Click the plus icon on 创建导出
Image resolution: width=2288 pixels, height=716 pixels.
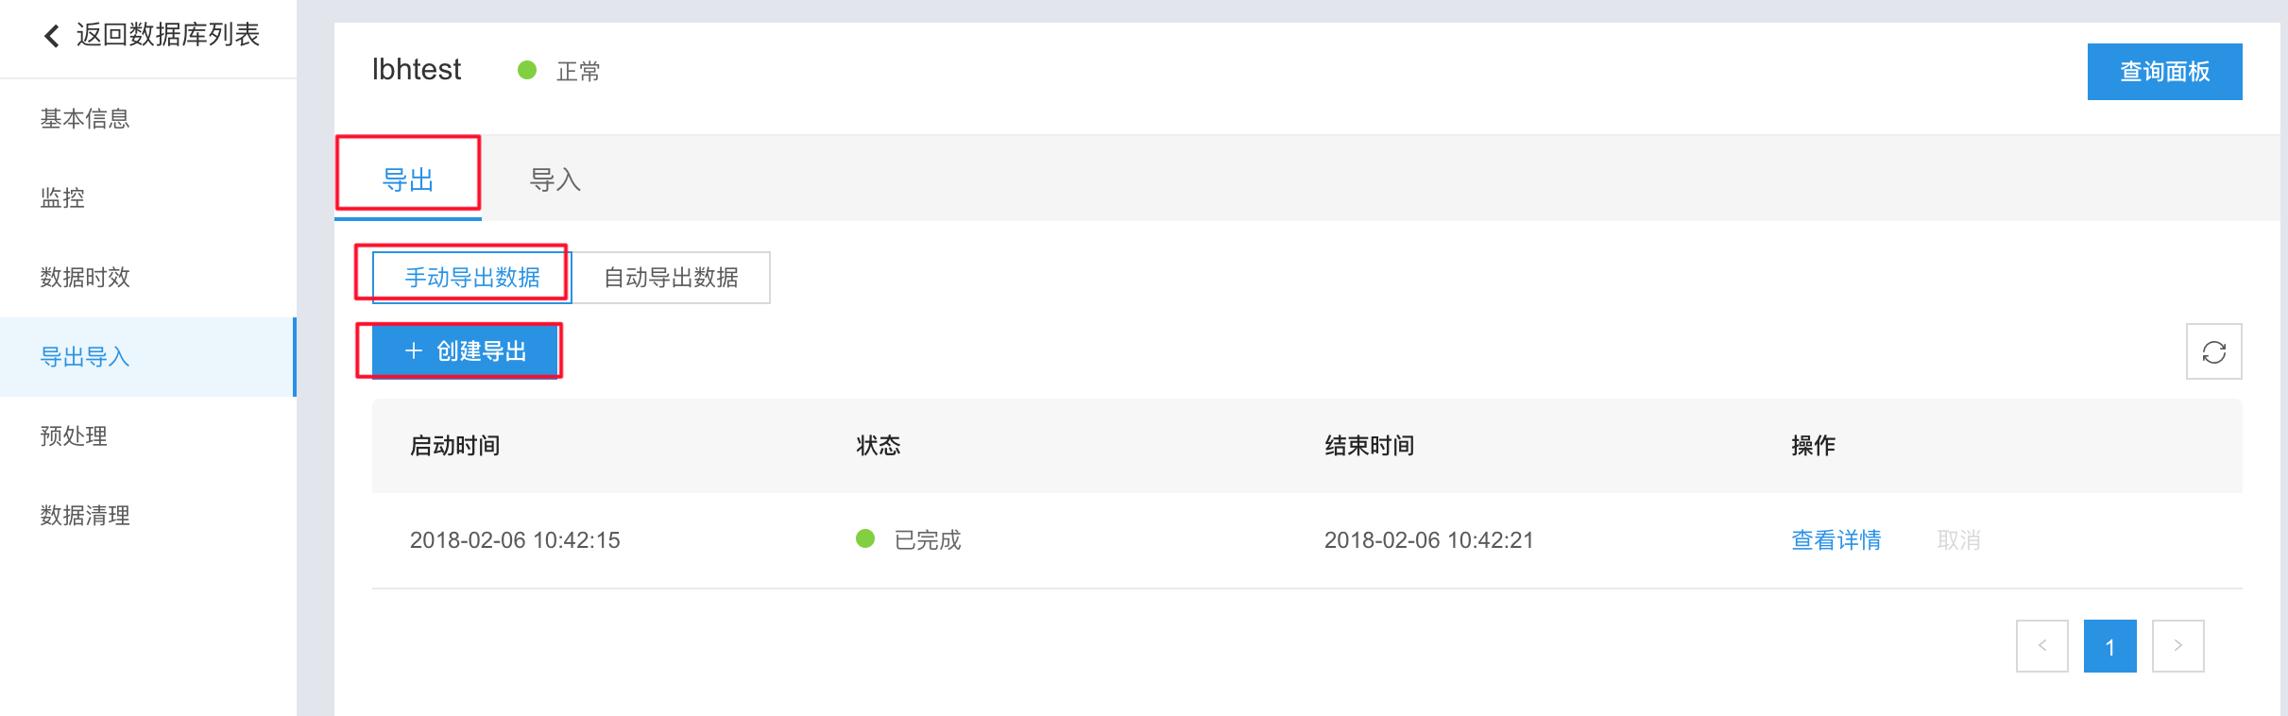click(413, 351)
